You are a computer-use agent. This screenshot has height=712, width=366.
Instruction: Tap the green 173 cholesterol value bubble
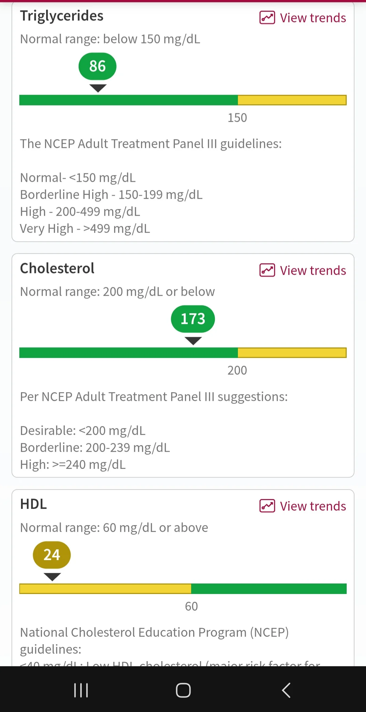[x=193, y=319]
